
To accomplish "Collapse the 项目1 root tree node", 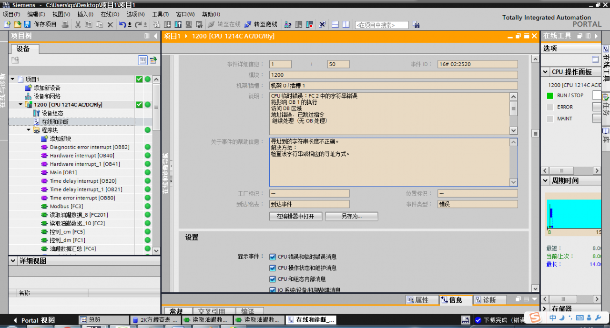I will [12, 79].
